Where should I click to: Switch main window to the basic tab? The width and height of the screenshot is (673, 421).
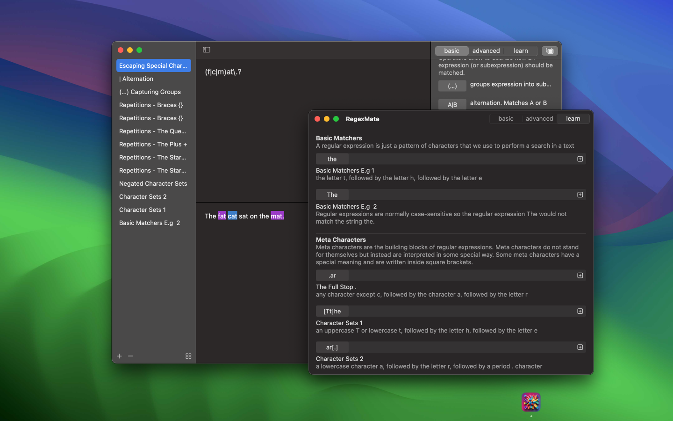[x=451, y=51]
